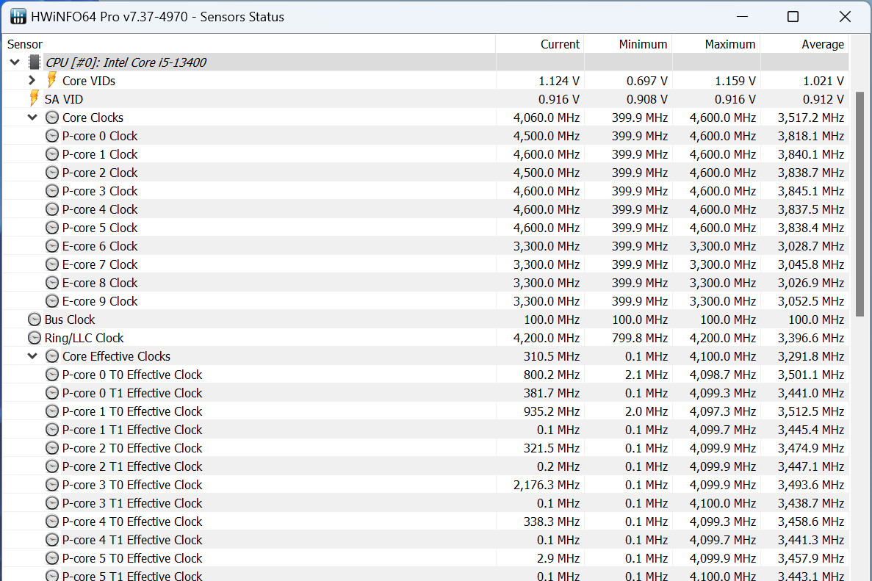Click the HWiNFO64 app icon in title bar
Image resolution: width=872 pixels, height=581 pixels.
point(18,17)
